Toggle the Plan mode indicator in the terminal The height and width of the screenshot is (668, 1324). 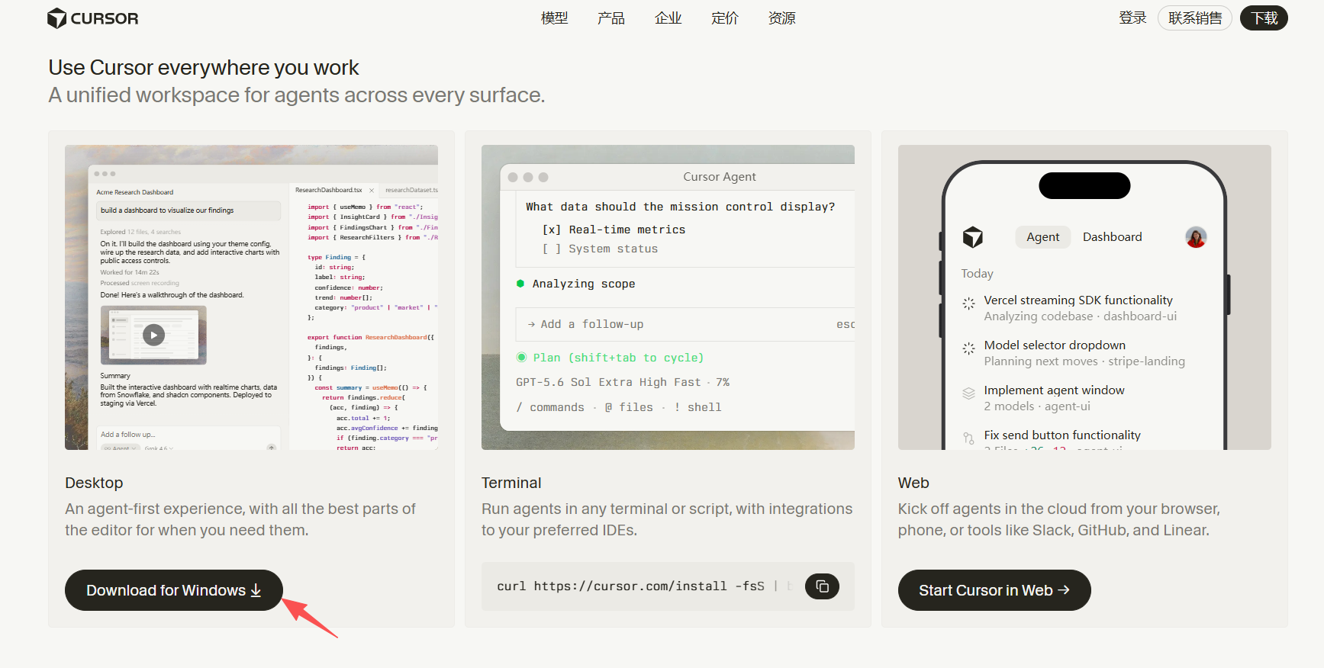click(x=610, y=358)
